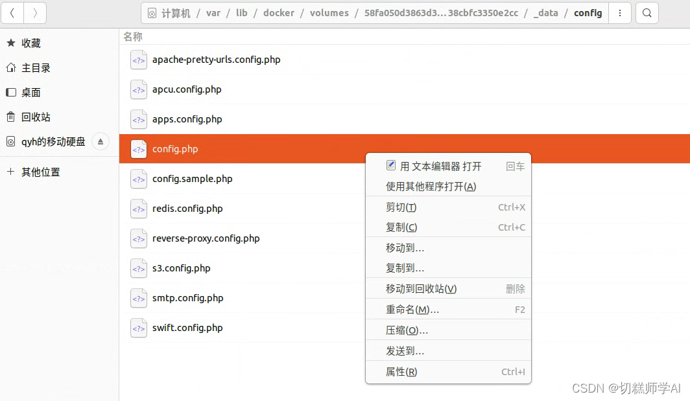Viewport: 690px width, 401px height.
Task: Go to volumes in the path bar
Action: point(329,13)
